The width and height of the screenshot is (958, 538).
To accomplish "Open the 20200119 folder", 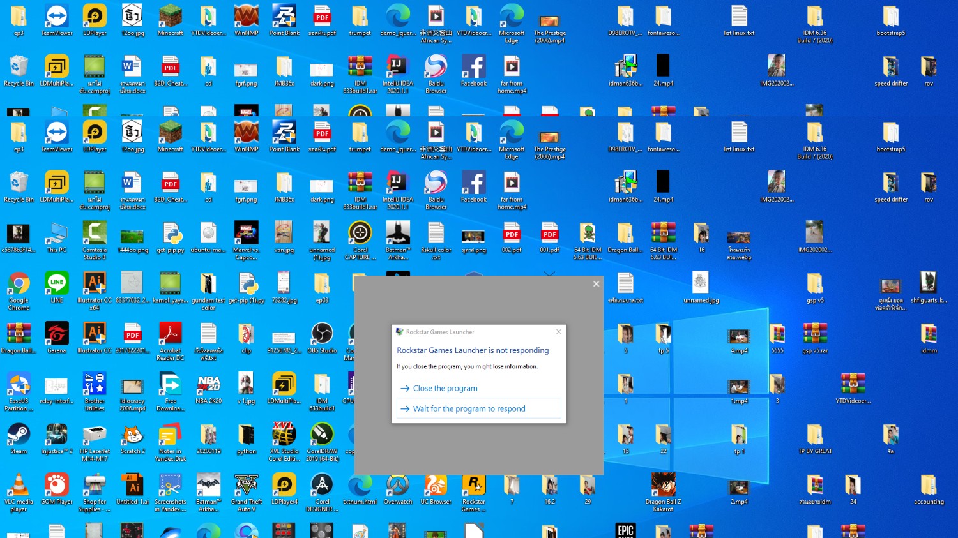I will pyautogui.click(x=209, y=439).
